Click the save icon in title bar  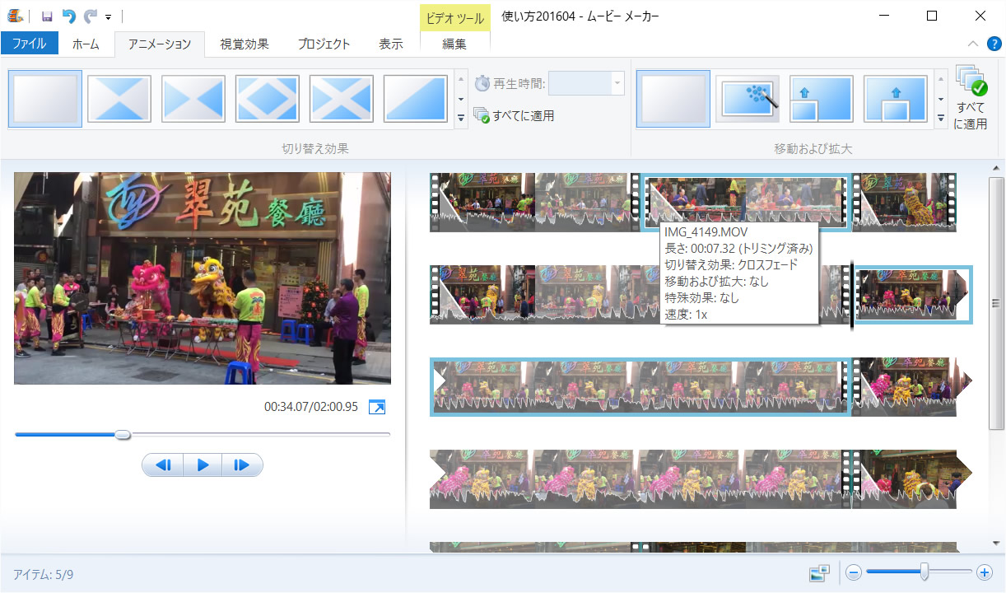click(47, 16)
